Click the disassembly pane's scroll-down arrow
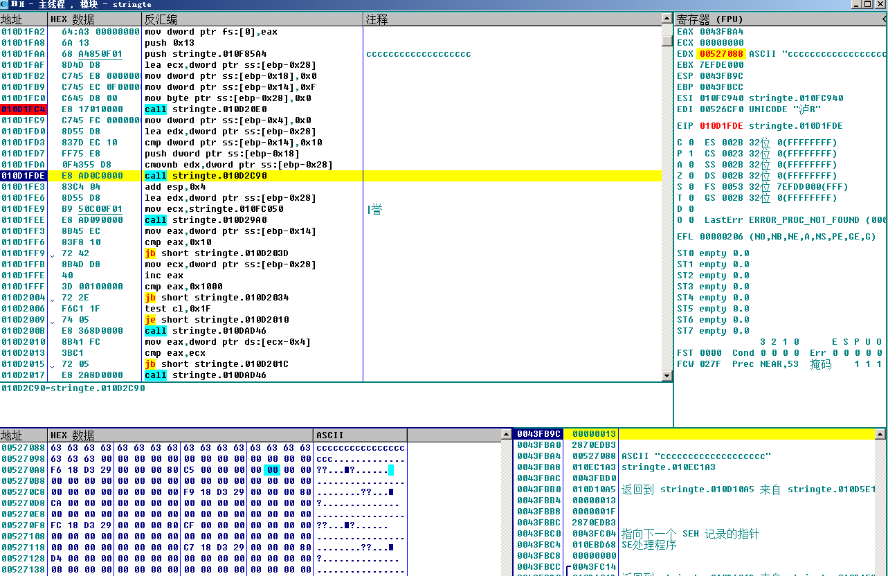Viewport: 888px width, 576px height. pos(667,376)
